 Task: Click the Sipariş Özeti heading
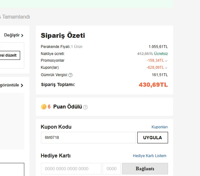coord(63,36)
